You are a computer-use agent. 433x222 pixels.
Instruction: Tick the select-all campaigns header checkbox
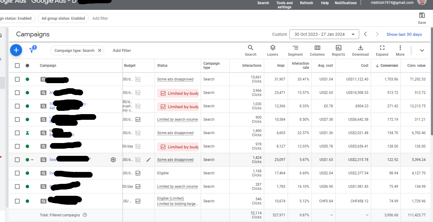click(x=17, y=66)
